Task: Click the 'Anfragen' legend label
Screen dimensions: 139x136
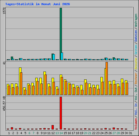Action: click(136, 20)
